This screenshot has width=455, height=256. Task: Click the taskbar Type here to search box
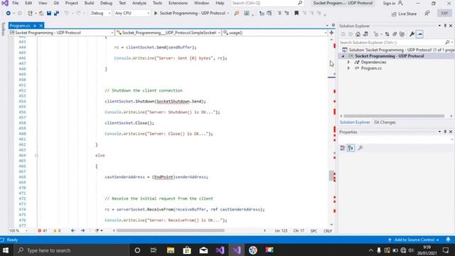pos(71,250)
